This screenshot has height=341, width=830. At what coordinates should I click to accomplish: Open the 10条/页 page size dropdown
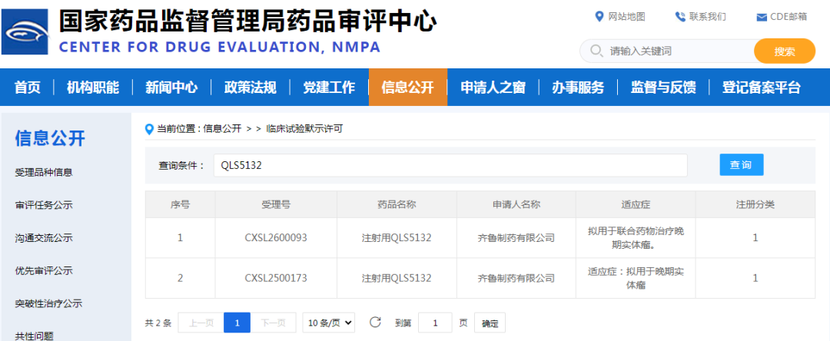(329, 323)
